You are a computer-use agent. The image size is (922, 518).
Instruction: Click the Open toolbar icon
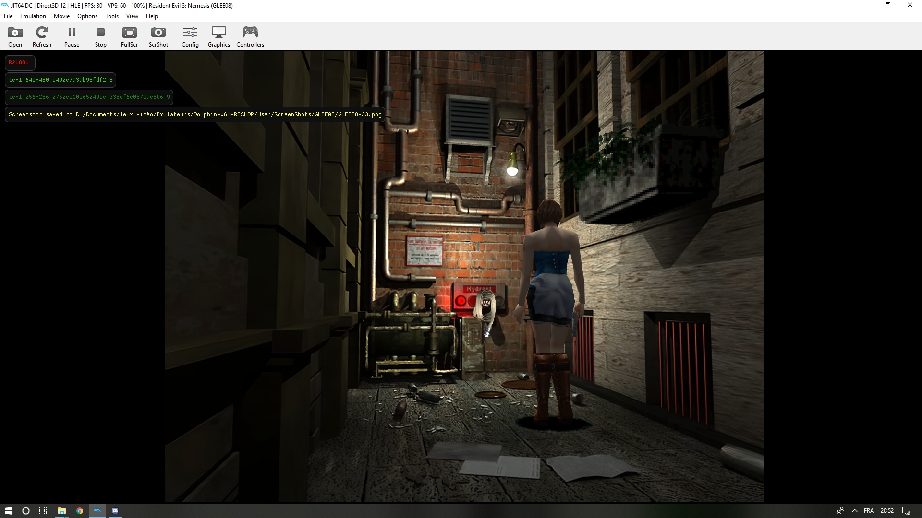[x=15, y=37]
